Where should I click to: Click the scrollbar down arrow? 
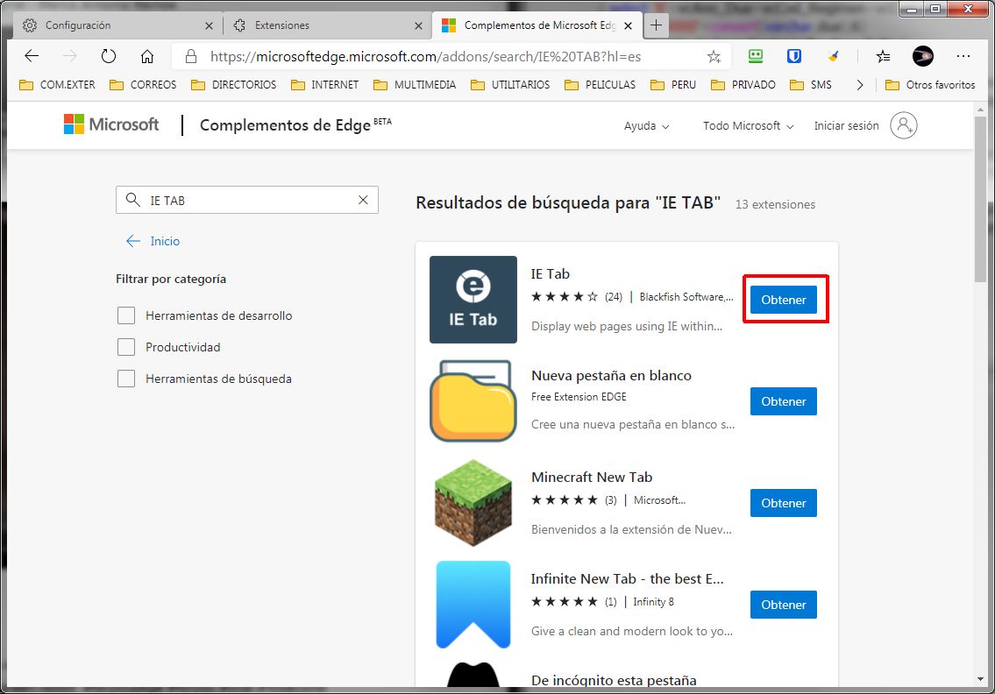[980, 679]
